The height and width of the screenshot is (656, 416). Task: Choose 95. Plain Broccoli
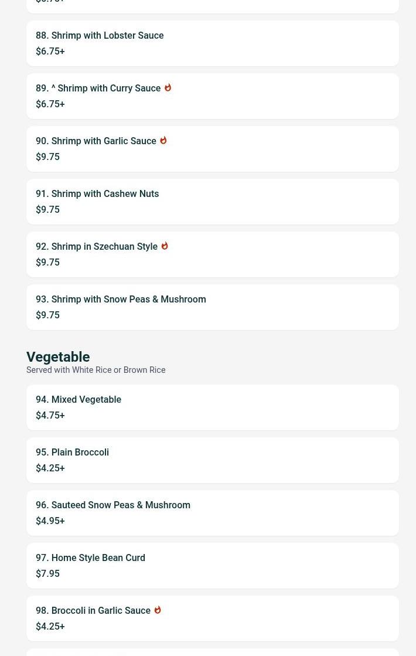click(212, 460)
